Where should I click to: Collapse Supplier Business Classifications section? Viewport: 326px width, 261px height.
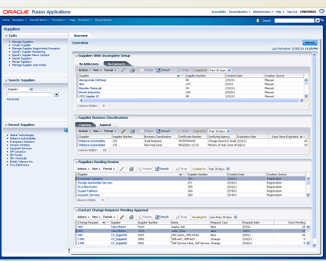[x=76, y=118]
